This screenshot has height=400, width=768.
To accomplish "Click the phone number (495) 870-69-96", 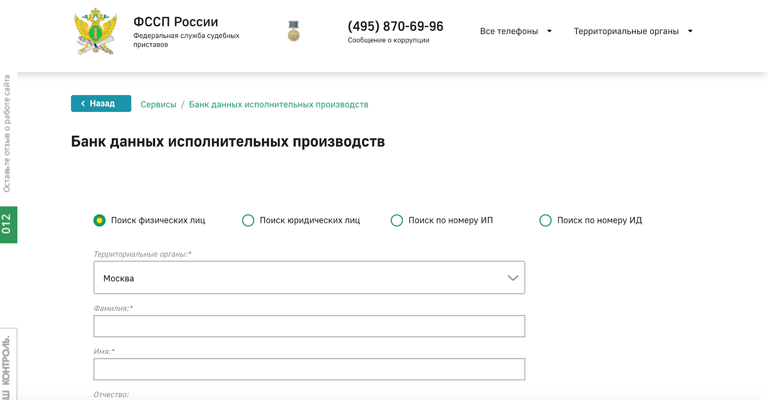I will coord(396,26).
